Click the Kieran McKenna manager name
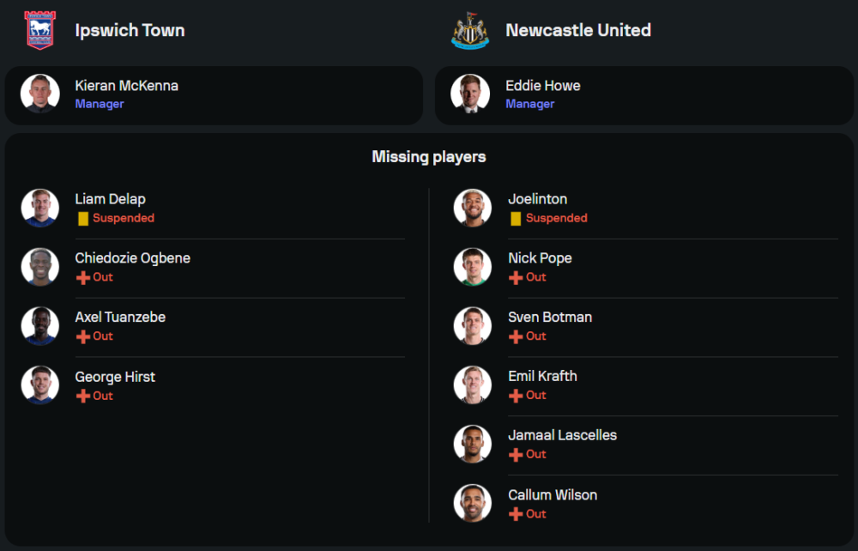 (x=126, y=86)
